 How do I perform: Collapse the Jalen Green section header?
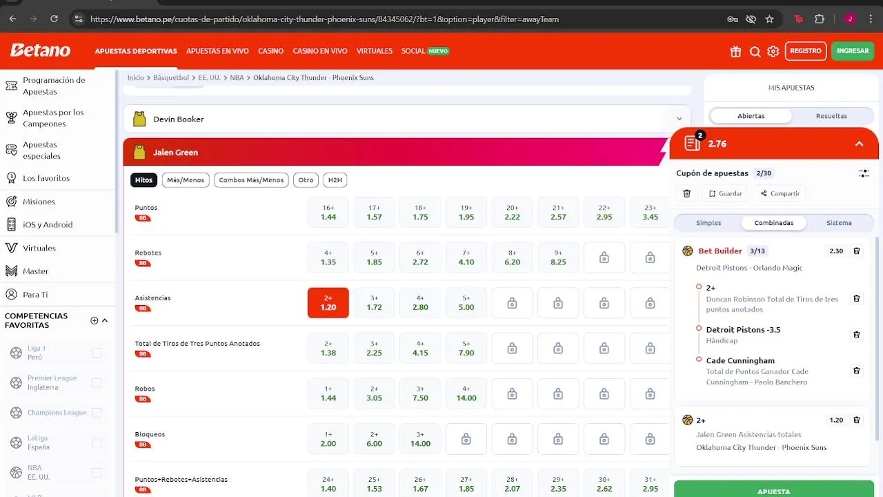click(397, 152)
